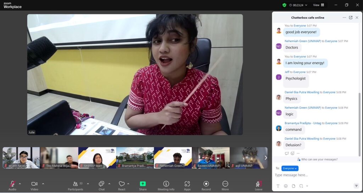
Task: Close the Chatterbox cafe online chat panel
Action: [357, 18]
